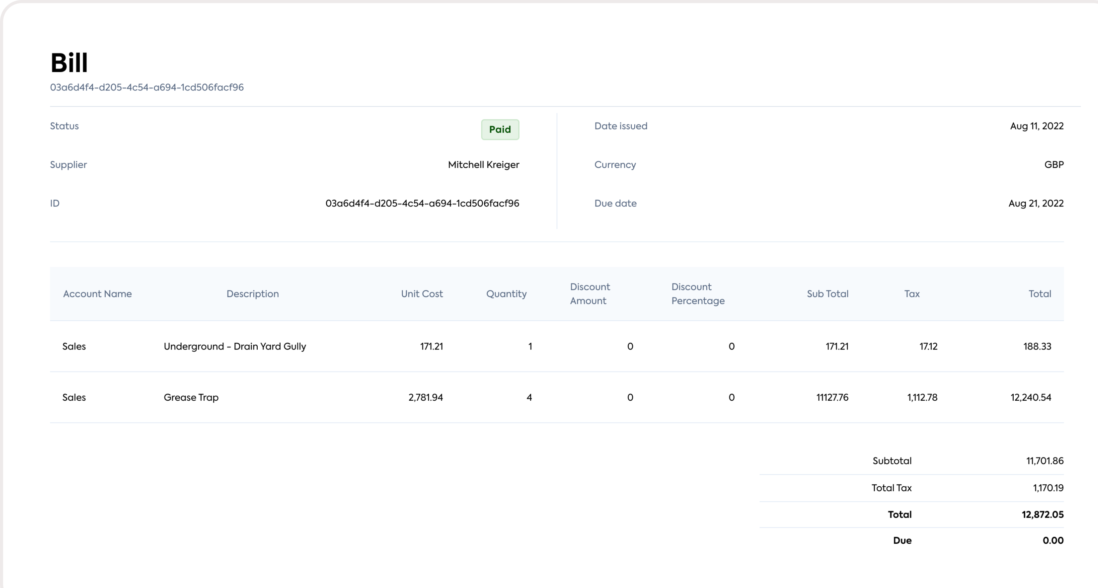Click the Account Name column header
Viewport: 1098px width, 588px height.
coord(97,293)
